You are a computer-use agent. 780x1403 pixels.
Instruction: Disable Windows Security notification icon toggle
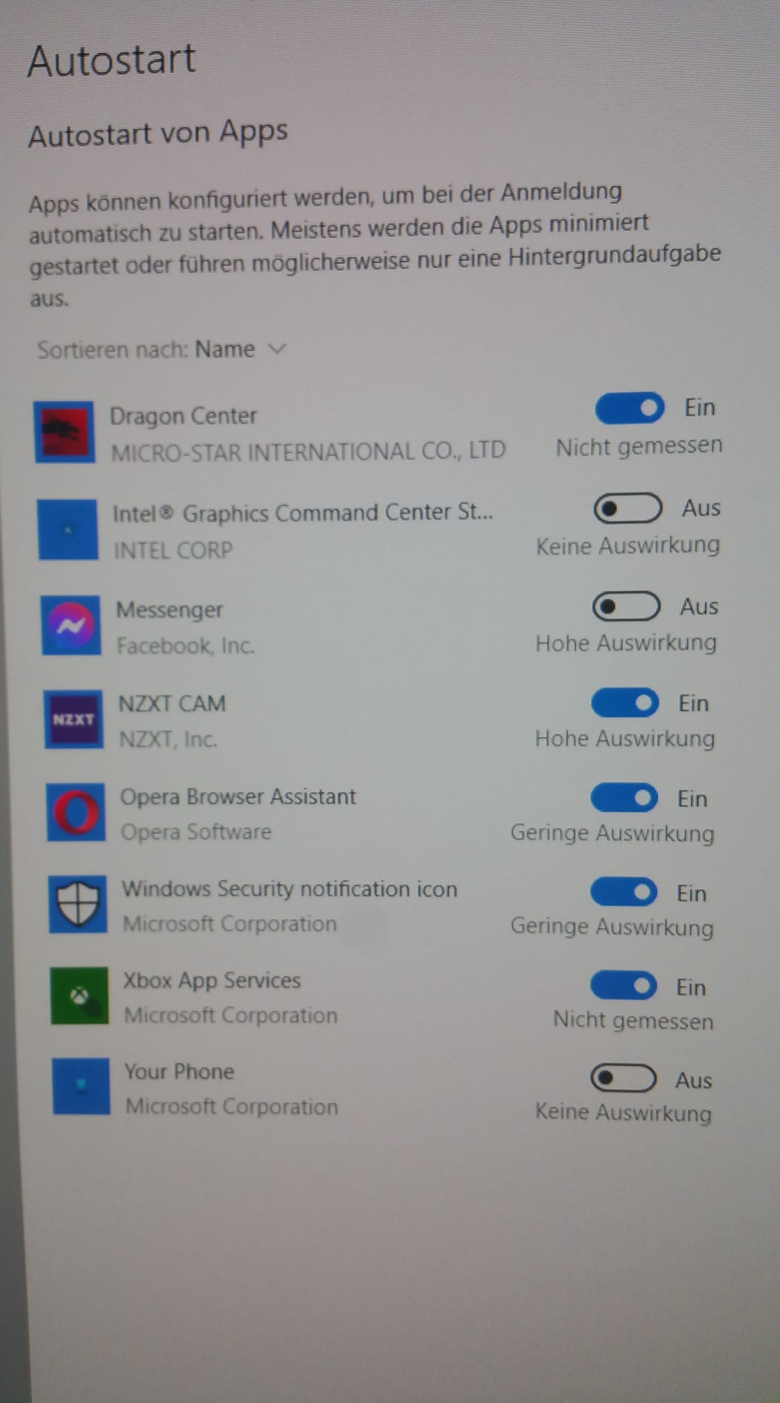(x=623, y=892)
